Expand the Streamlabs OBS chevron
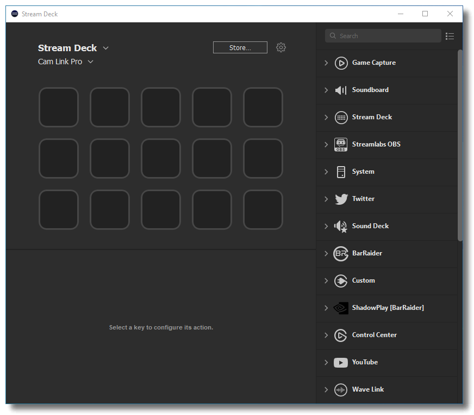474x415 pixels. click(326, 144)
